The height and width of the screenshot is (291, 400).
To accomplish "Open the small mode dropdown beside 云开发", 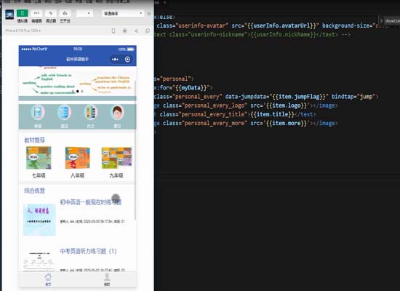I will 84,13.
